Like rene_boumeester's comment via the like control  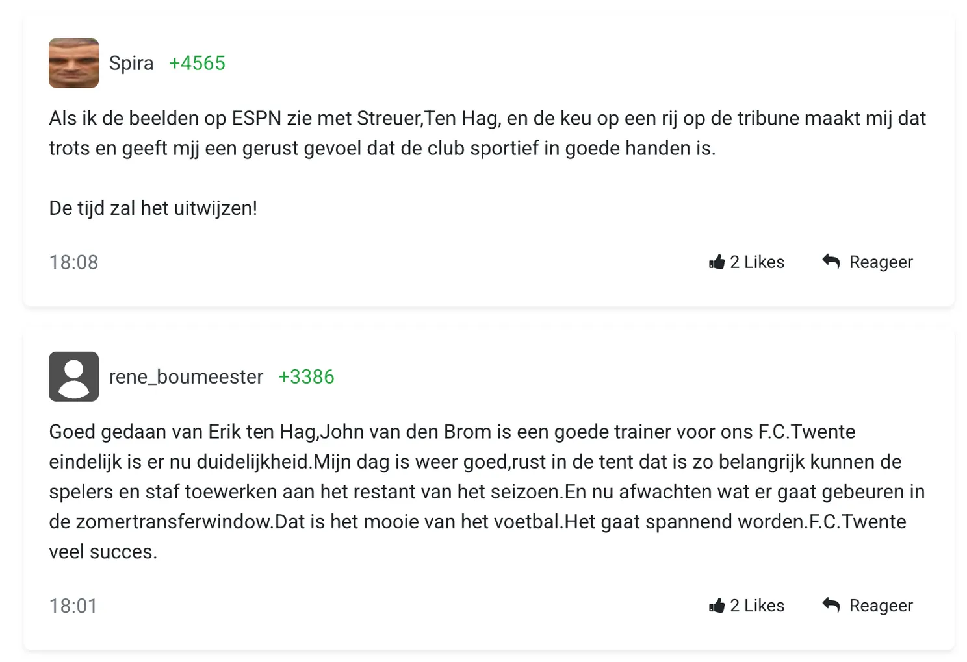point(746,605)
